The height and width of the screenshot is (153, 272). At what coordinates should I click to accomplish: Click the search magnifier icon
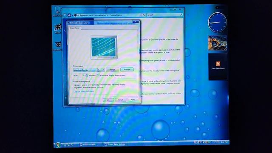181,15
